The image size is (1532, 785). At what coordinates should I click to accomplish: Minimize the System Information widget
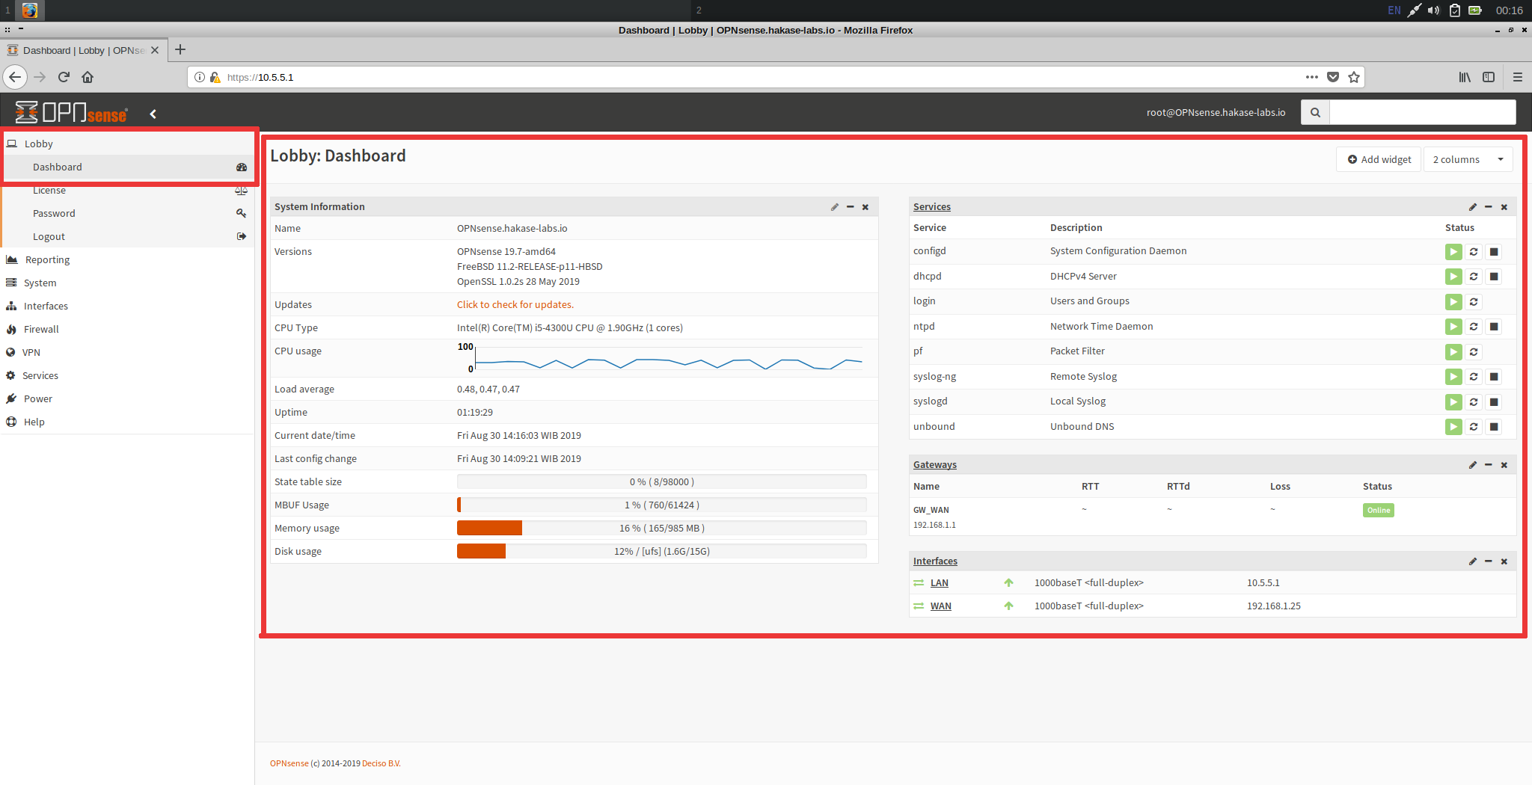click(850, 207)
